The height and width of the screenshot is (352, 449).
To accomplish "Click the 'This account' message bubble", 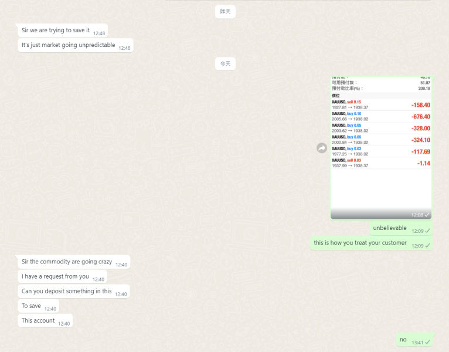I will [x=45, y=321].
